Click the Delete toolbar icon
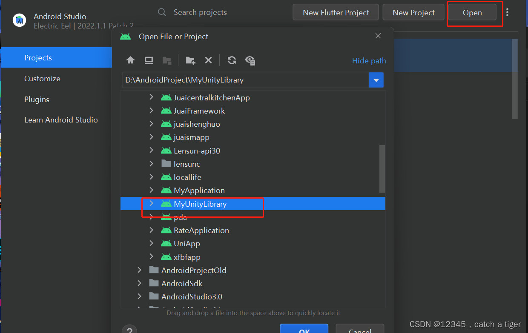528x333 pixels. tap(208, 60)
